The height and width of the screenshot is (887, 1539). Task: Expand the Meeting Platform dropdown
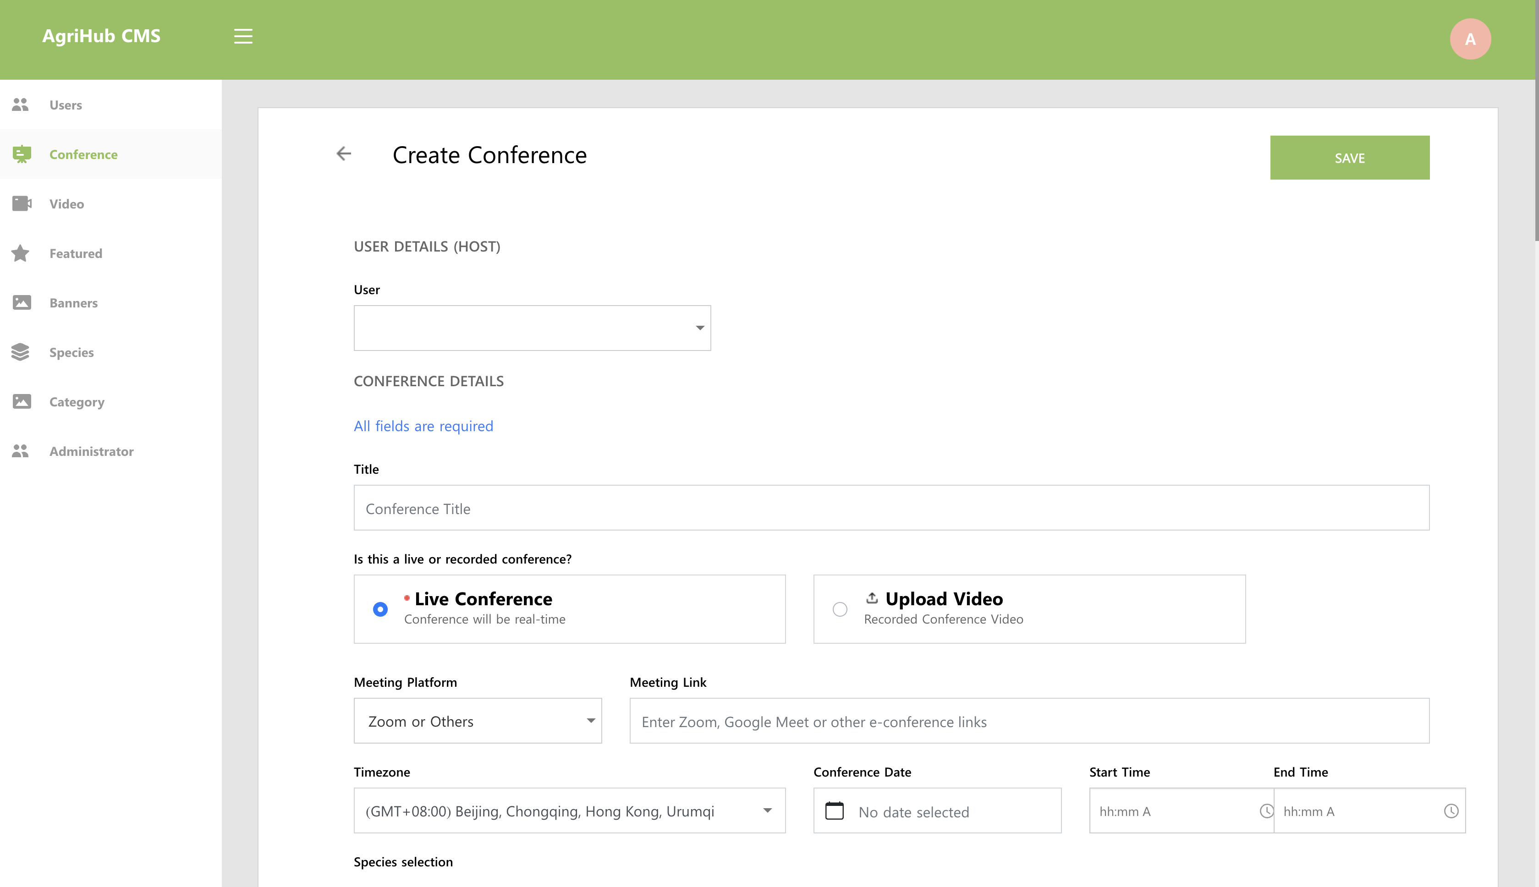pos(478,721)
